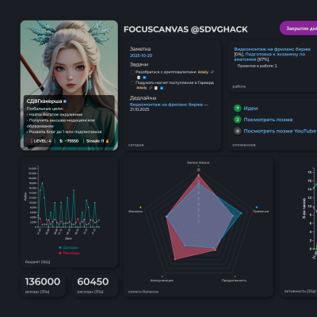Click the 136000 доходы total card
This screenshot has width=317, height=317.
click(43, 285)
